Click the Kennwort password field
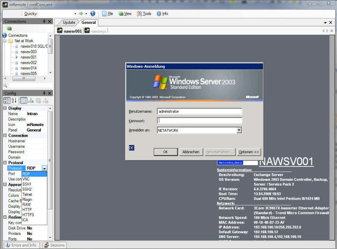This screenshot has width=337, height=249. click(x=199, y=121)
